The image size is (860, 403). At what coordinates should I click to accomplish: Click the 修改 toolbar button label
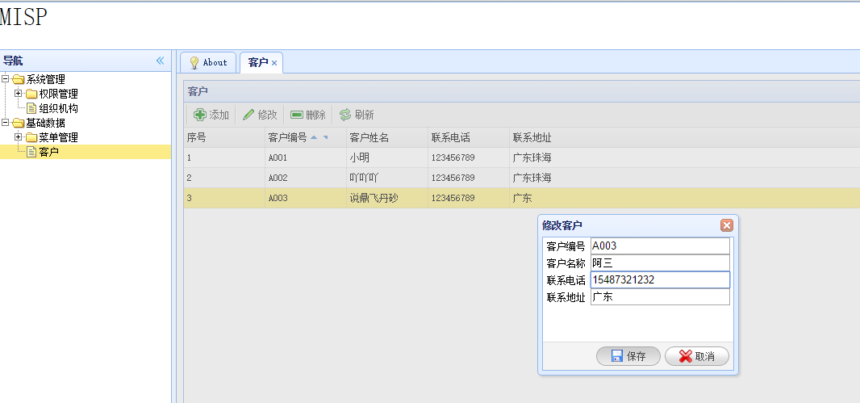coord(268,115)
